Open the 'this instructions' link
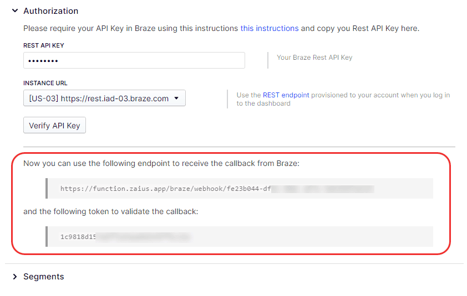This screenshot has width=467, height=296. coord(269,28)
